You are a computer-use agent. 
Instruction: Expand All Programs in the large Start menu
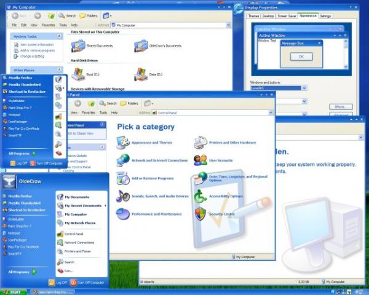coord(22,272)
